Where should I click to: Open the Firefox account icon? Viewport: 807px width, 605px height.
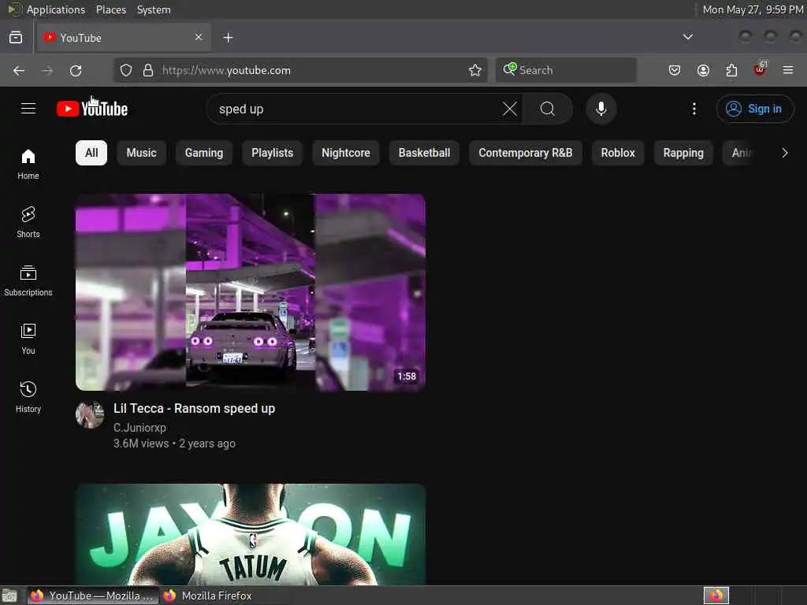[x=703, y=70]
